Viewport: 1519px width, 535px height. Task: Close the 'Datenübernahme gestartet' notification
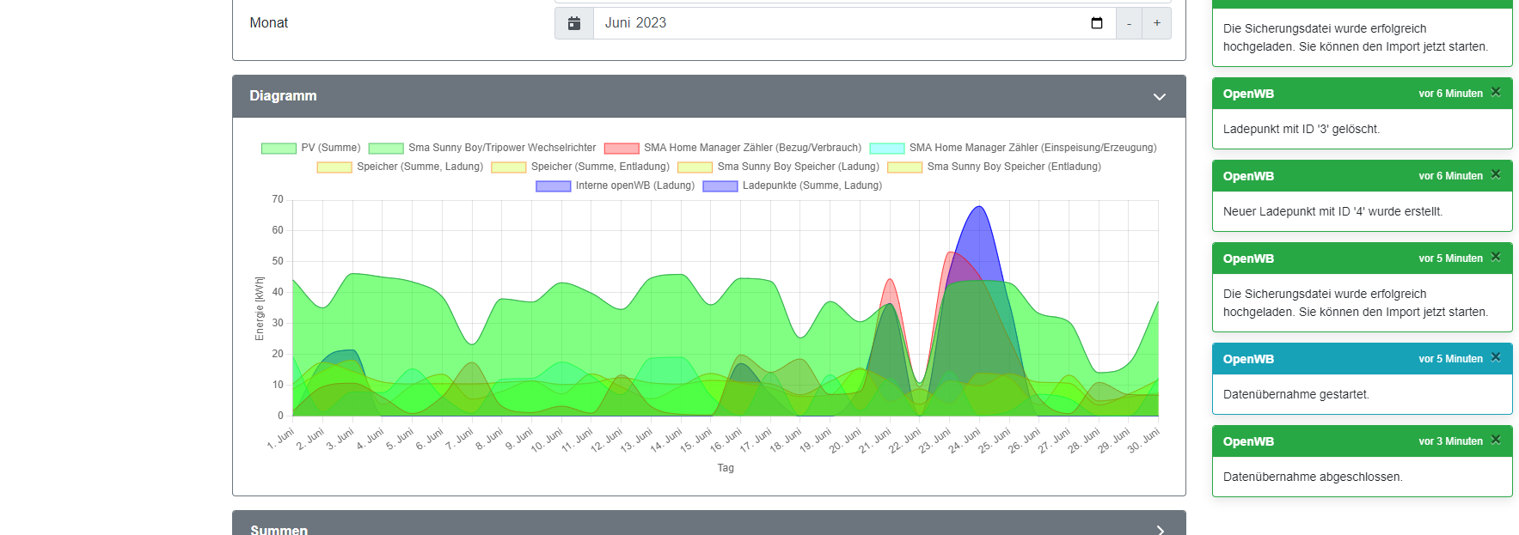[1496, 358]
